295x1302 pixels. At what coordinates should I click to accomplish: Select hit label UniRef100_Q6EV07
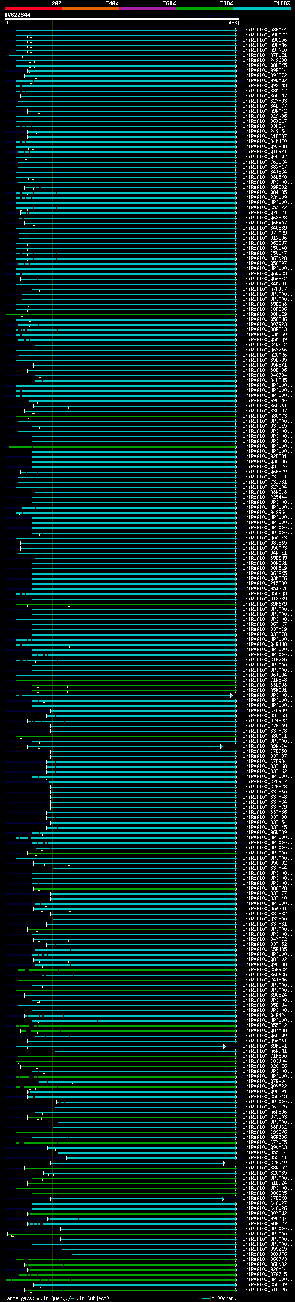265,223
